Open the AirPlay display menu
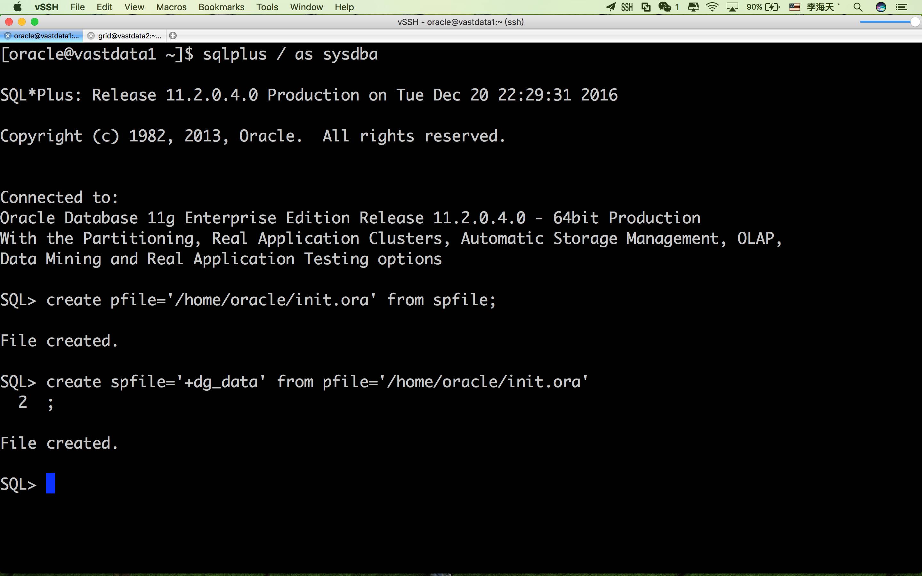 (732, 7)
